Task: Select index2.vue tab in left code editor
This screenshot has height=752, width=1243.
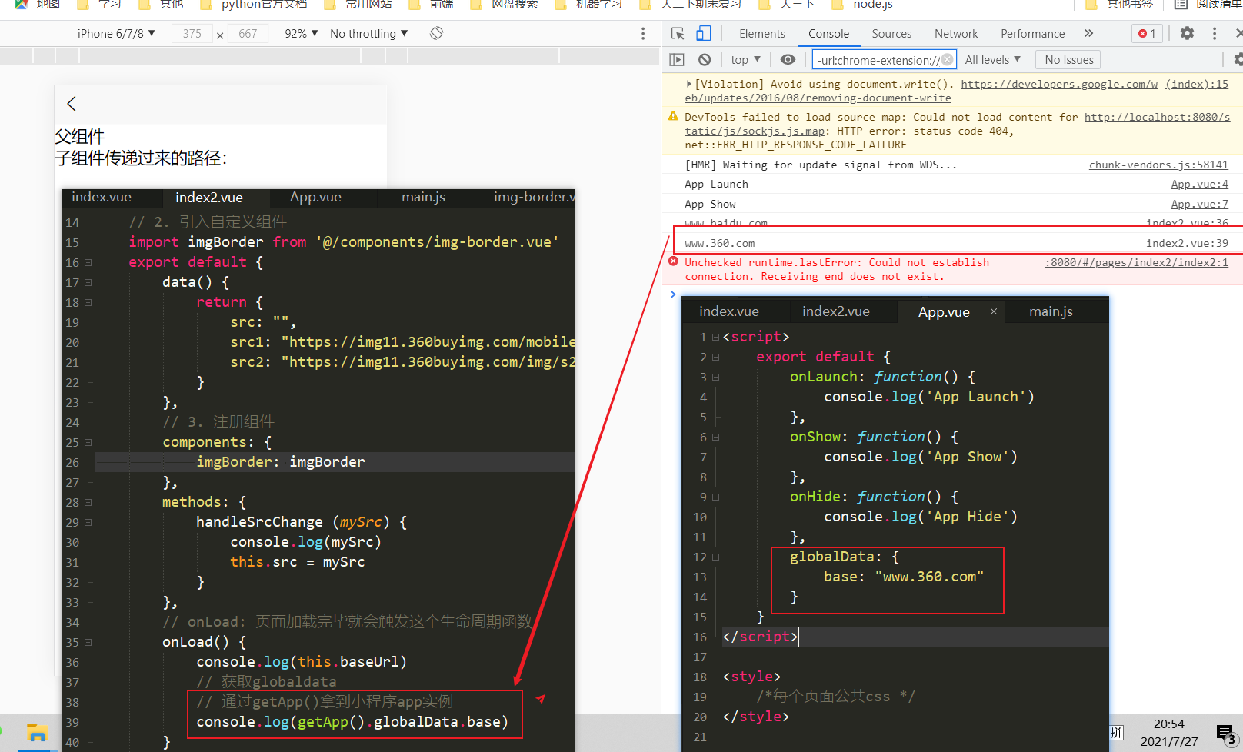Action: point(209,198)
